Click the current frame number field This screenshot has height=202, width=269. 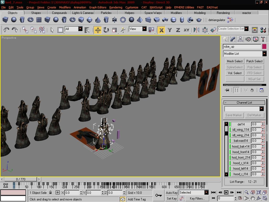click(225, 198)
